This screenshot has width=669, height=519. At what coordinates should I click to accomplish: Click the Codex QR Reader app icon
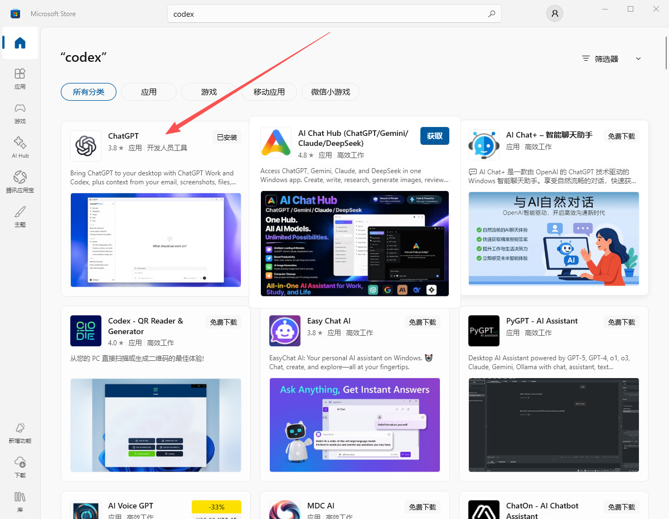(86, 331)
